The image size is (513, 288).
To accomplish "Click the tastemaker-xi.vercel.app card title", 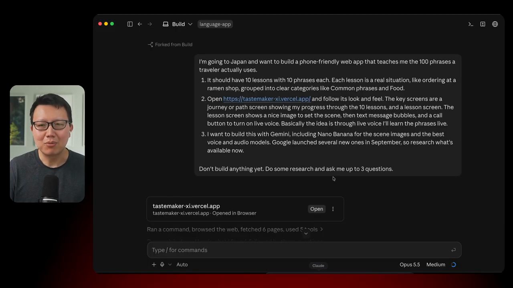I will click(x=186, y=206).
